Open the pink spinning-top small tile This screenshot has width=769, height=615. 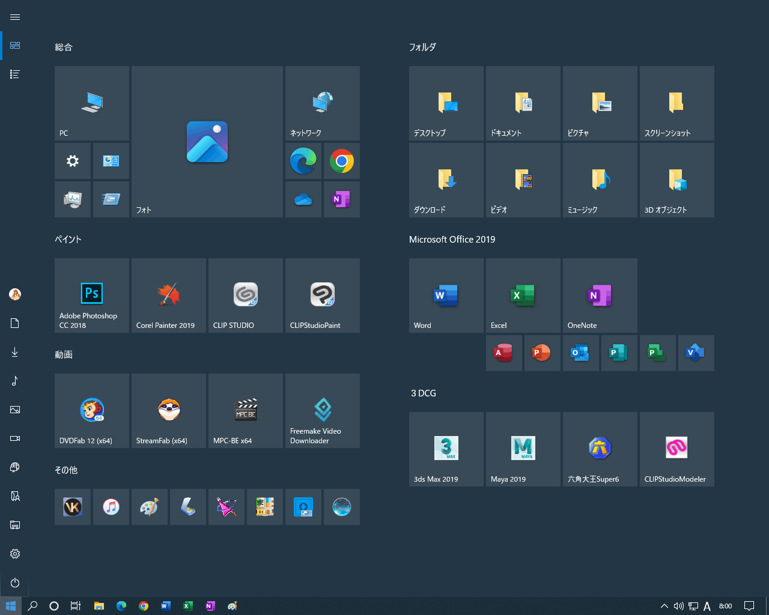[226, 507]
